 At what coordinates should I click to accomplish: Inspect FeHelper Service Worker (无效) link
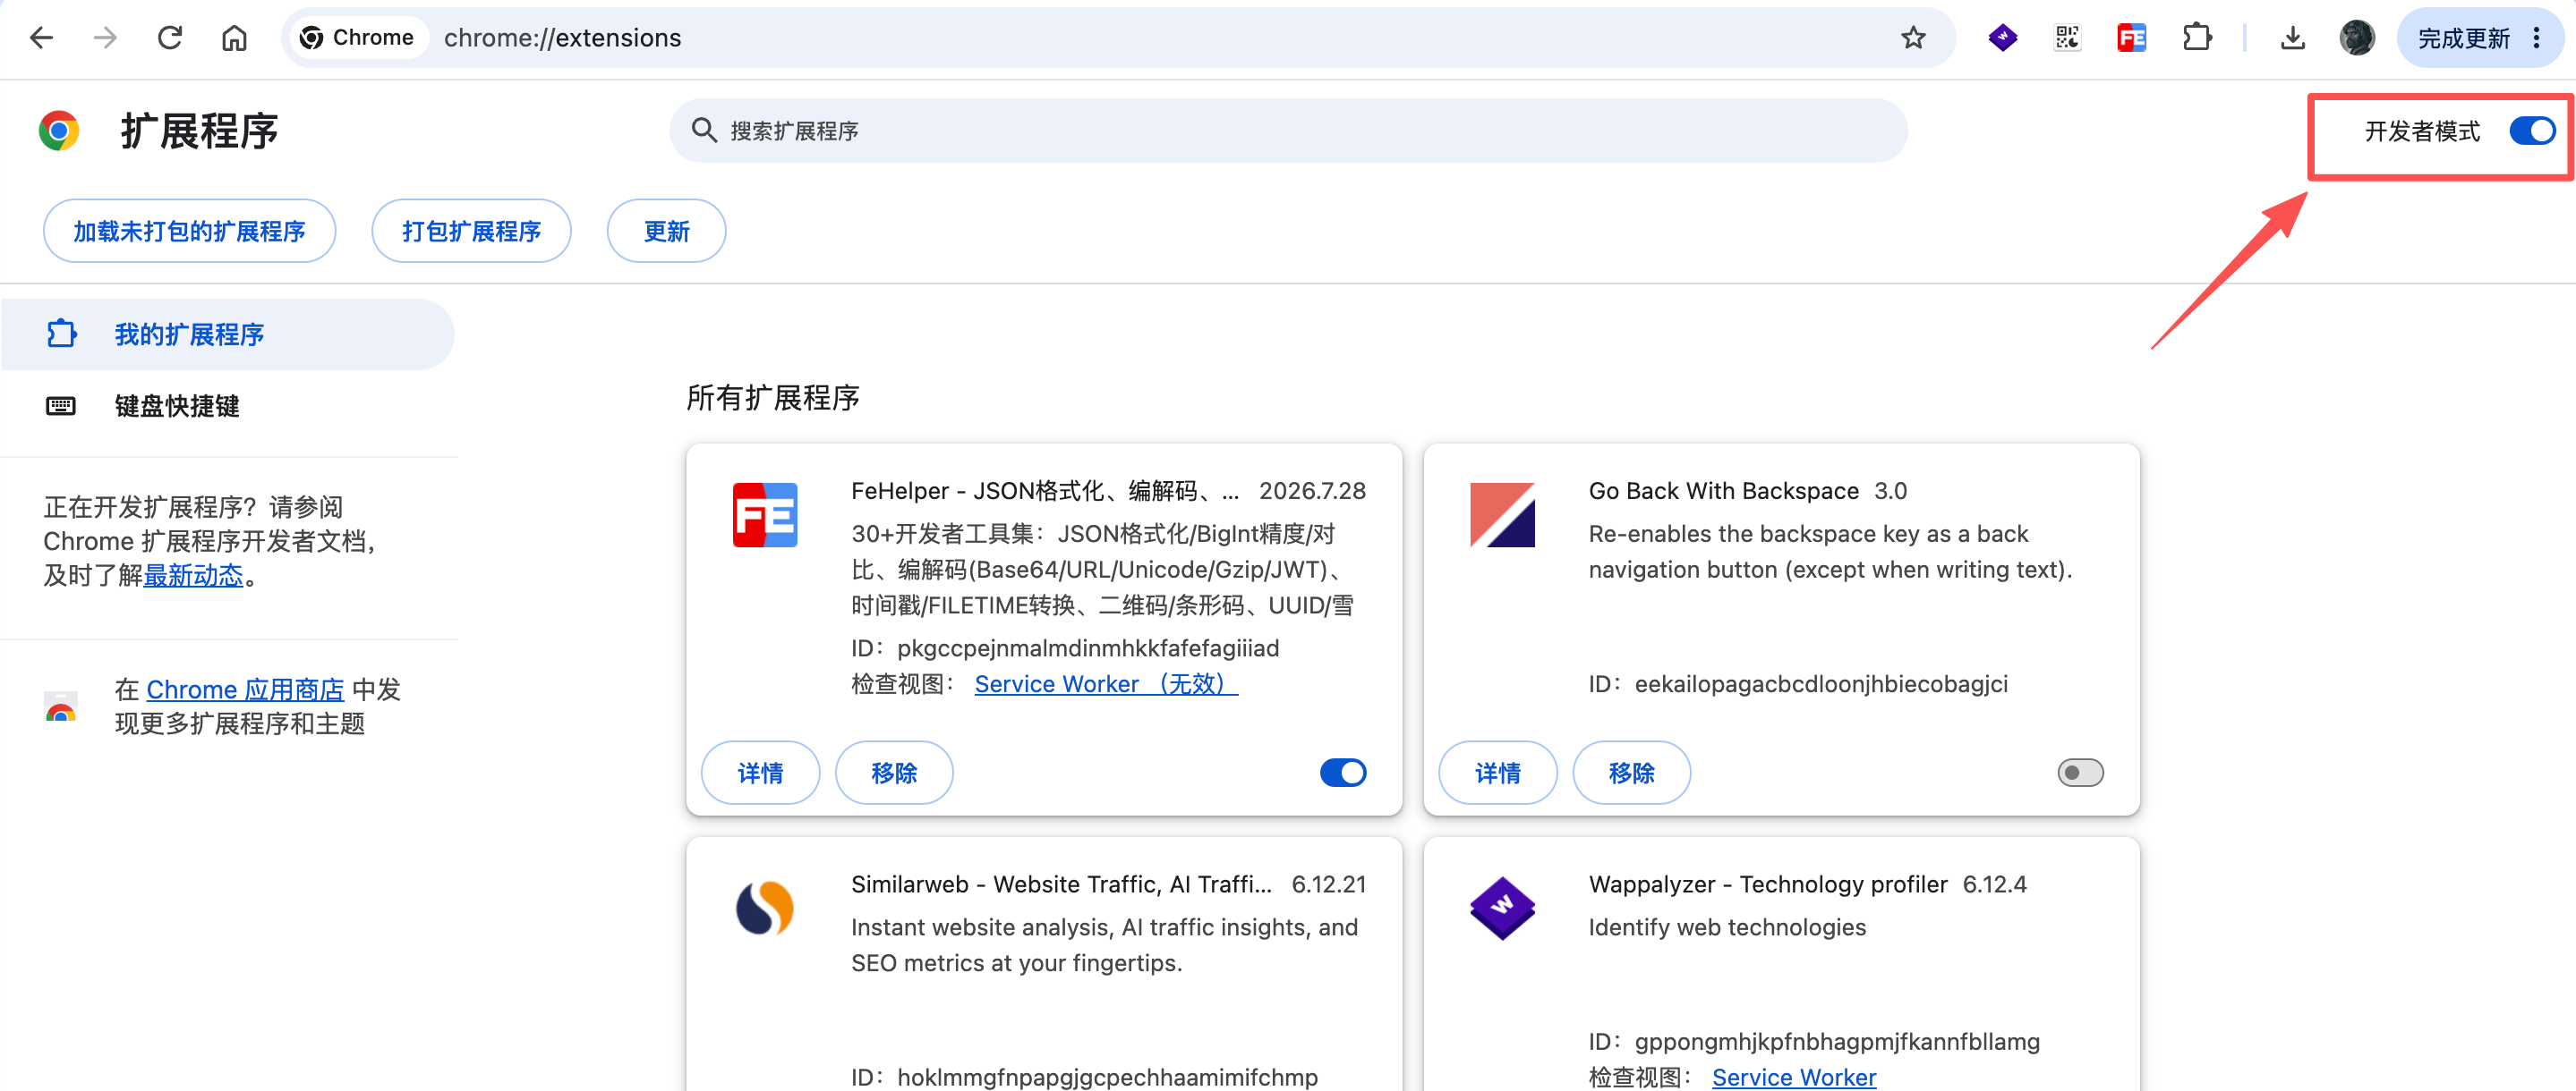click(1106, 683)
